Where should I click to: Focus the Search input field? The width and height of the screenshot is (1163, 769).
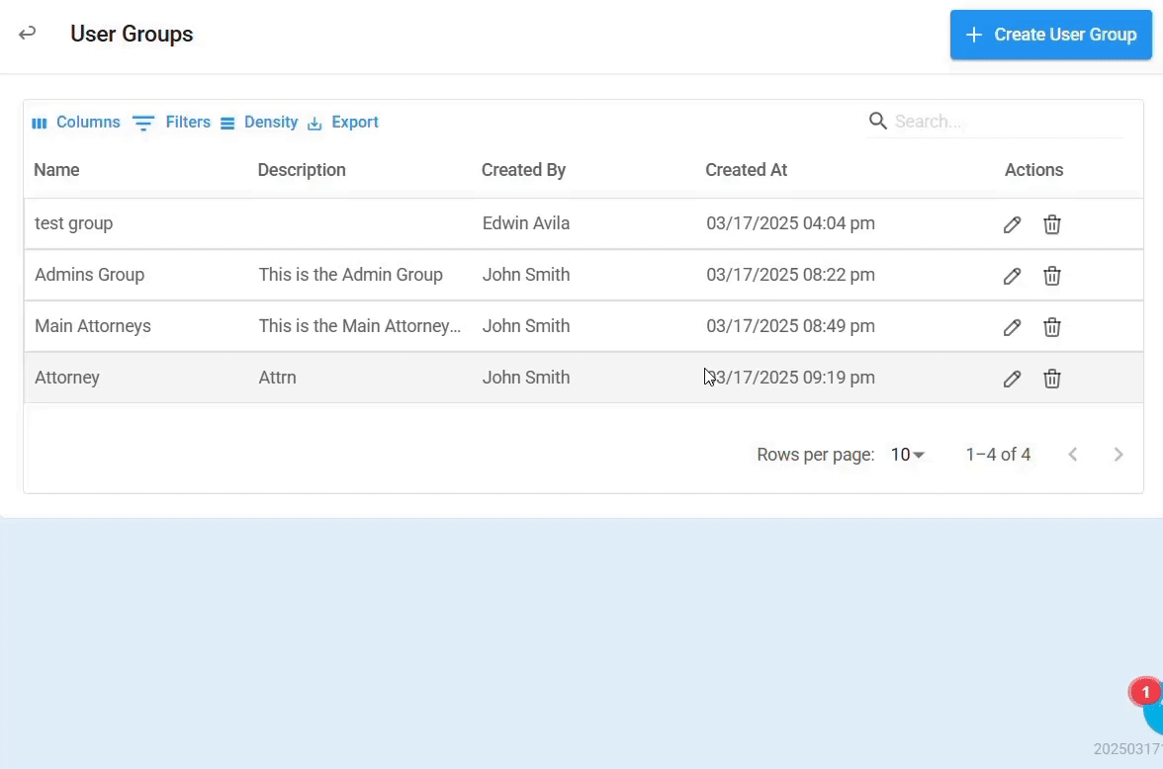(1007, 122)
